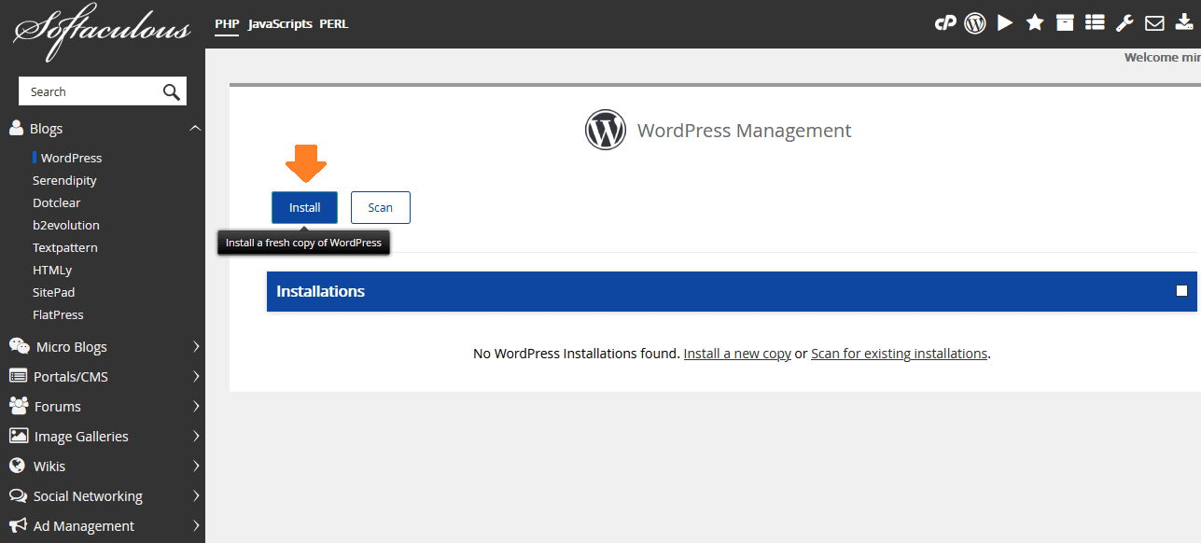Click the play demos icon
The image size is (1201, 543).
(1005, 23)
